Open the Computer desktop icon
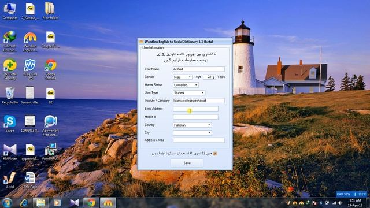Viewport: 370px width, 208px height. (x=10, y=11)
